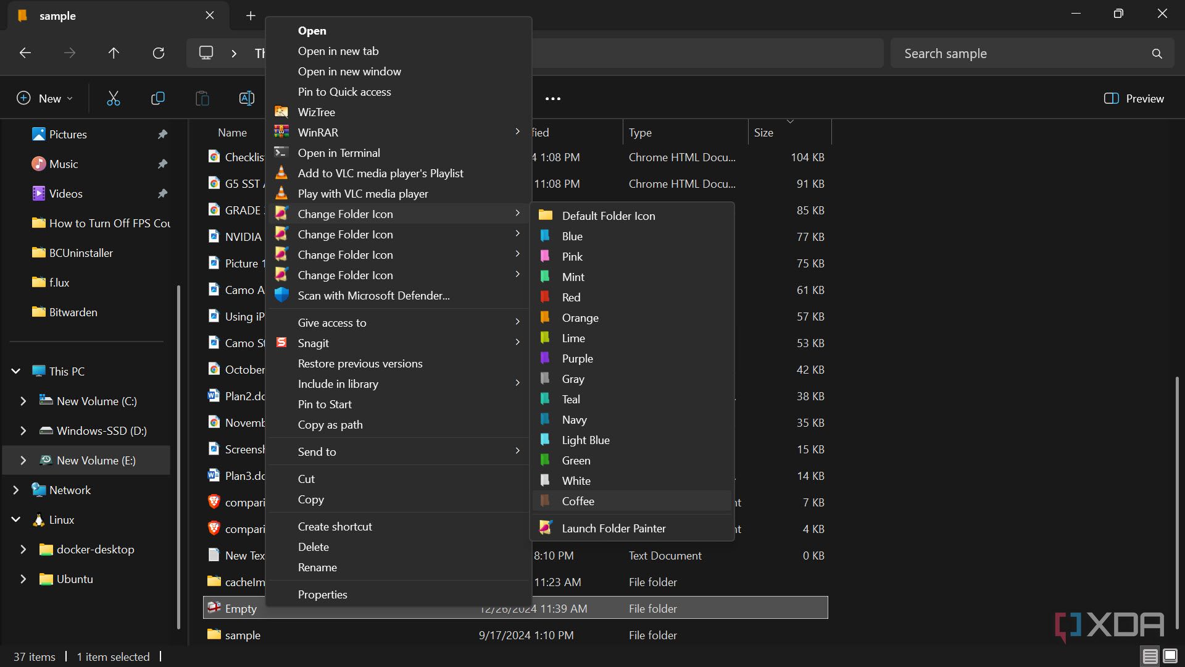The height and width of the screenshot is (667, 1185).
Task: Expand the New Volume (C:) tree node
Action: (x=23, y=401)
